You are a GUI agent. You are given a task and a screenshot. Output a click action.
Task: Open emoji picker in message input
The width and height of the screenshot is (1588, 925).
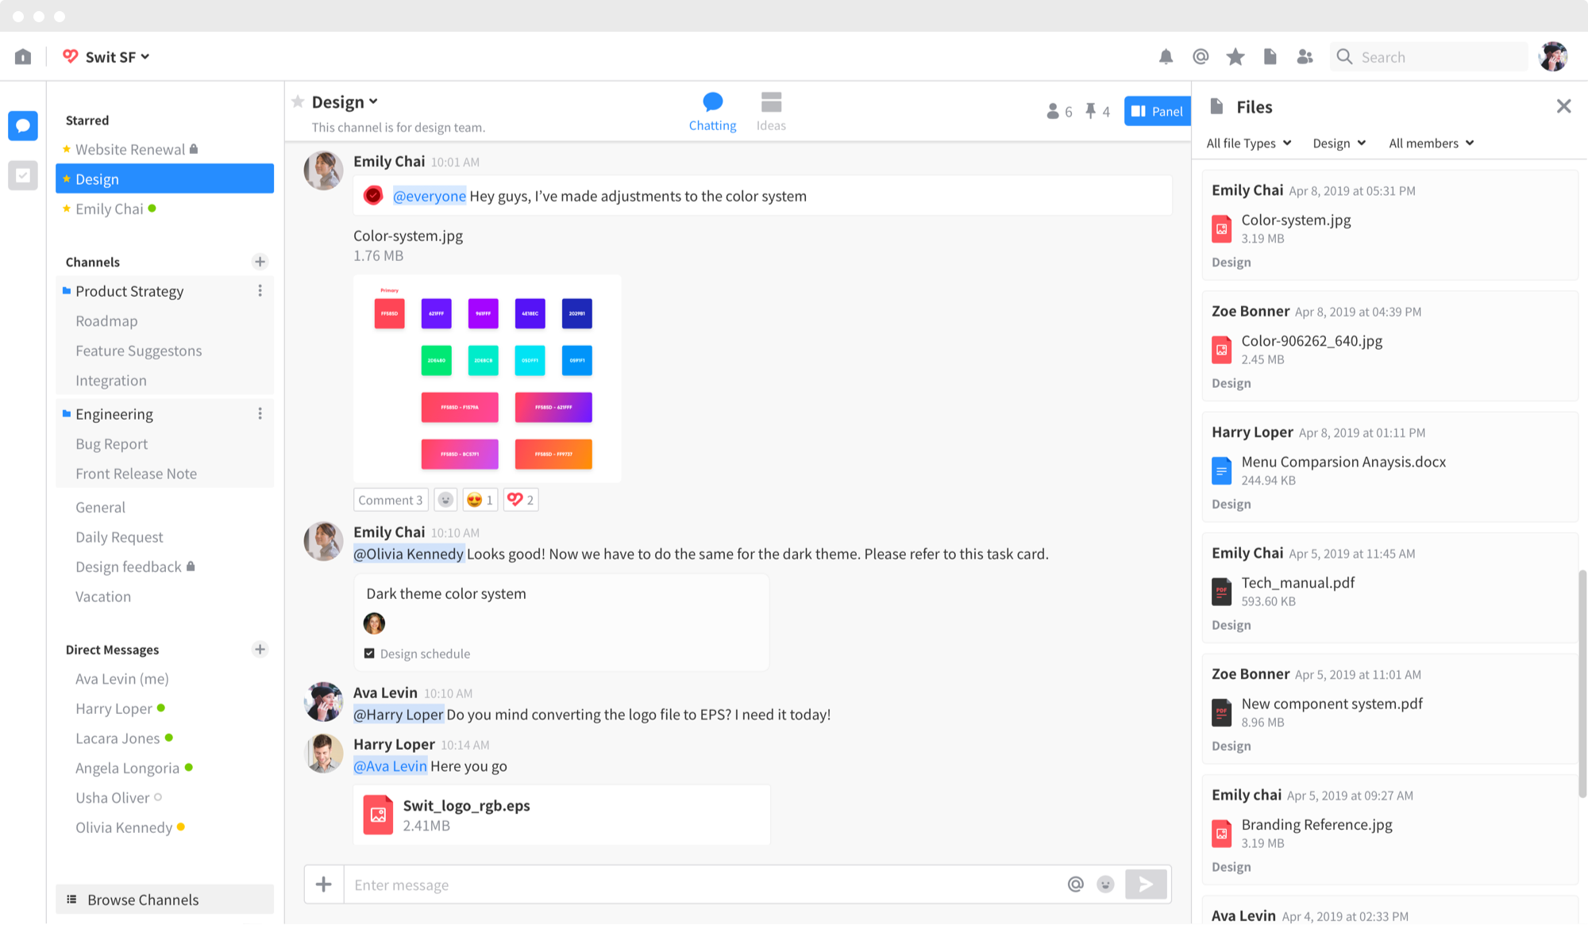tap(1105, 884)
